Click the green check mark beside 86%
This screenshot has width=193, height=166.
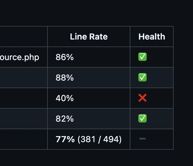click(142, 57)
